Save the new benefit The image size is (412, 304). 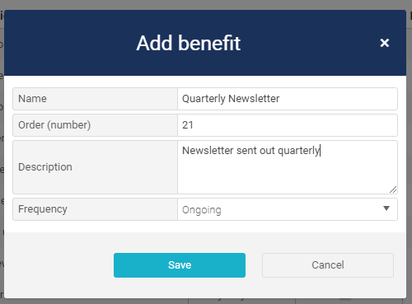click(180, 265)
